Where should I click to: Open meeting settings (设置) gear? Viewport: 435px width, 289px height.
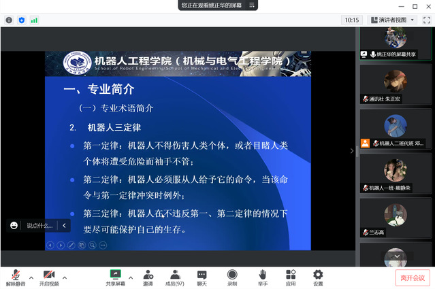(x=318, y=275)
